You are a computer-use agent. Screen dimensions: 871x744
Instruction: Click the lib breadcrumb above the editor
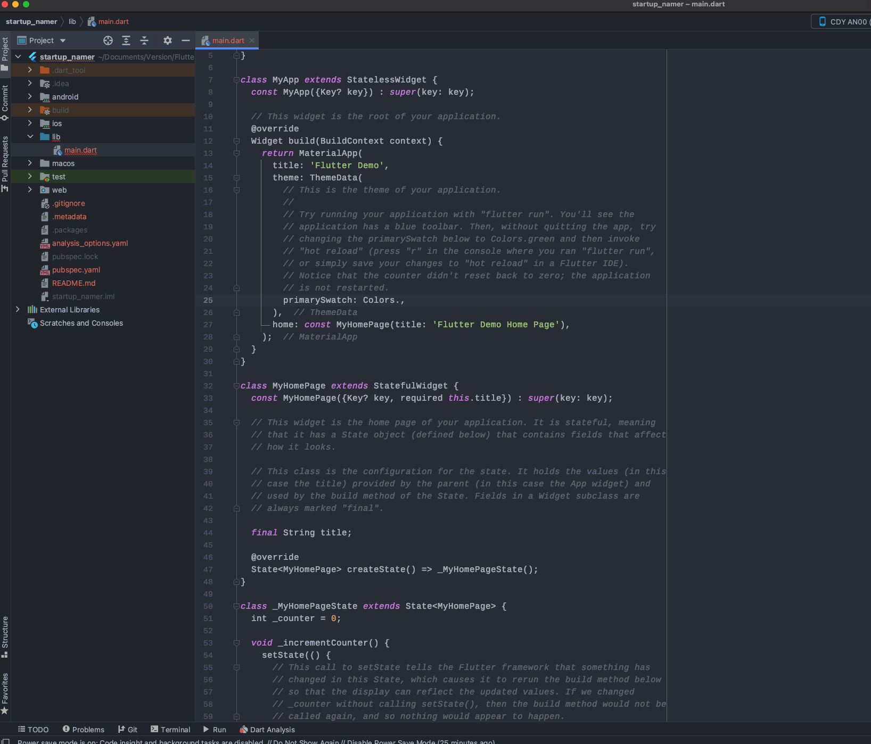pos(72,21)
